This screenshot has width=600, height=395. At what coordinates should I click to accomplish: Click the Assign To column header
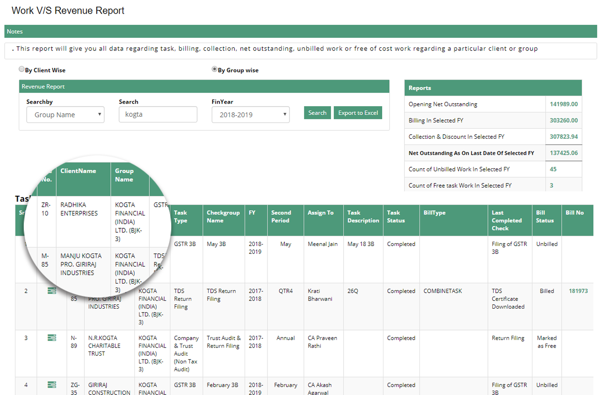pos(323,220)
